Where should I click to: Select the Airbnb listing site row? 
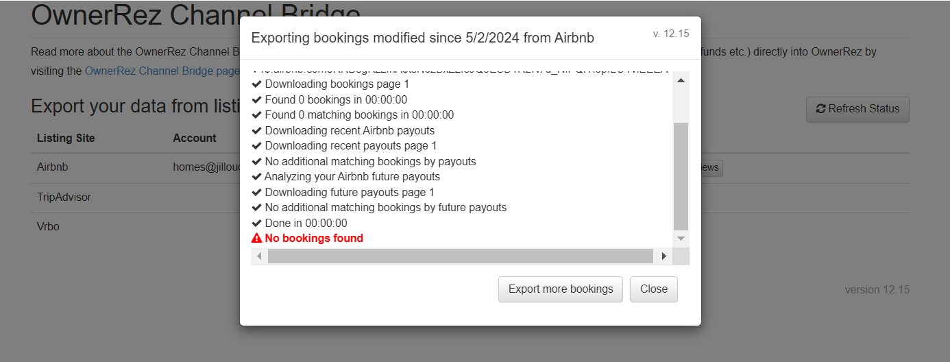coord(53,167)
